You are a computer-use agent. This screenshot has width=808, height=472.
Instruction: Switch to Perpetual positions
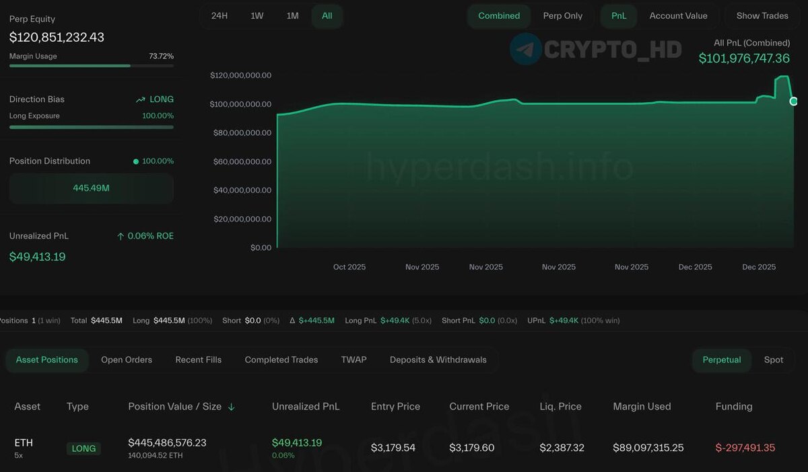pyautogui.click(x=722, y=360)
